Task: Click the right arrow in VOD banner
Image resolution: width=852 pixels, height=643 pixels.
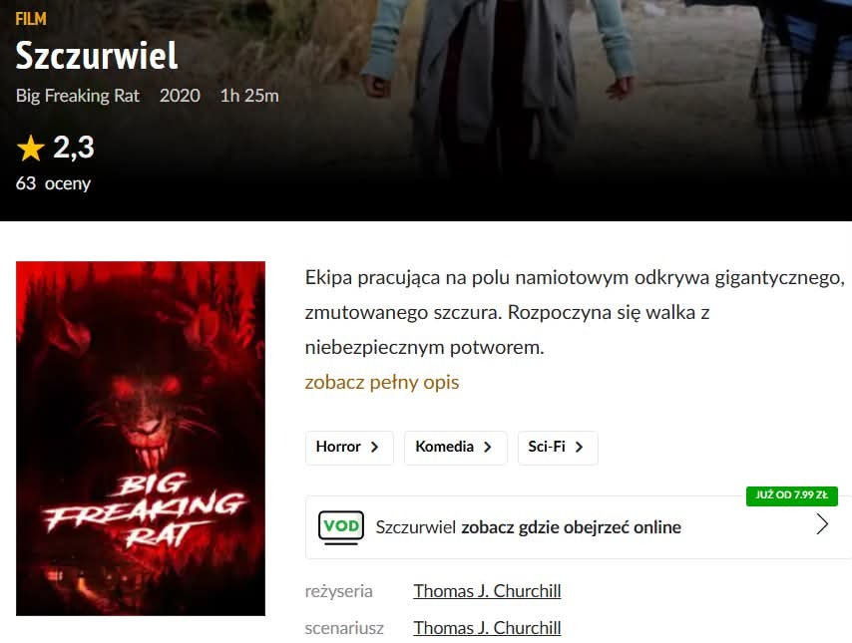Action: tap(822, 524)
